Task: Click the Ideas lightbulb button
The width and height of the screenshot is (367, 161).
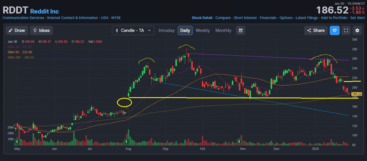Action: tap(41, 30)
